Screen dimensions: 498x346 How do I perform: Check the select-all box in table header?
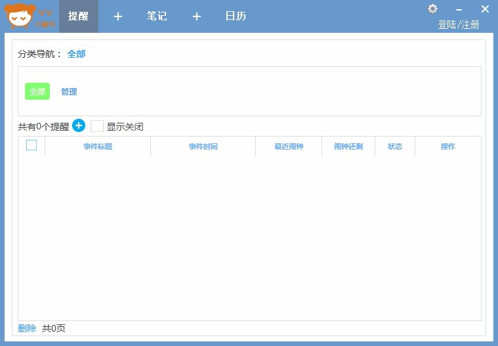tap(31, 145)
